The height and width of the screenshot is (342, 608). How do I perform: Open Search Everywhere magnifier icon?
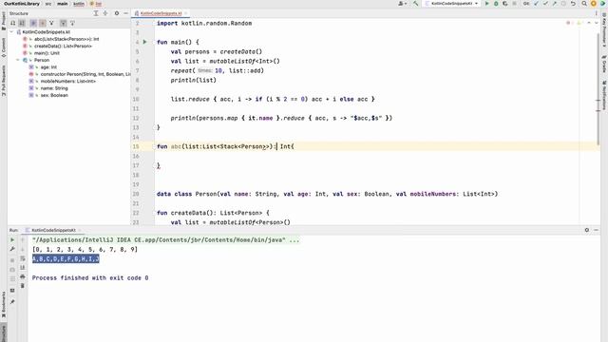click(x=584, y=4)
